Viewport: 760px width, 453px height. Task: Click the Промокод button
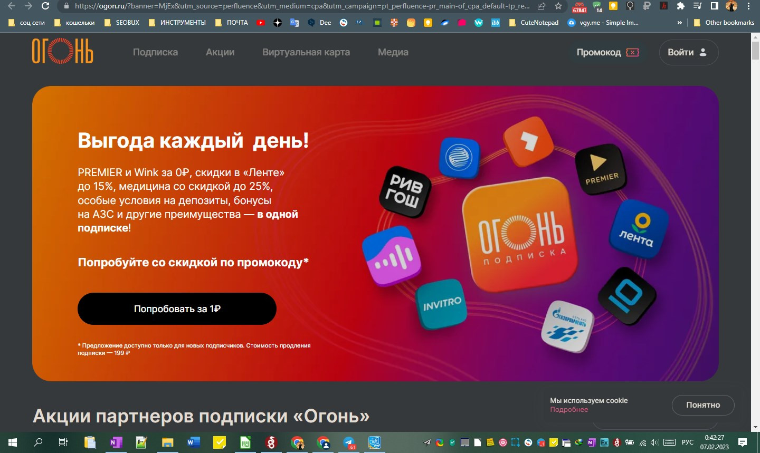pyautogui.click(x=608, y=52)
